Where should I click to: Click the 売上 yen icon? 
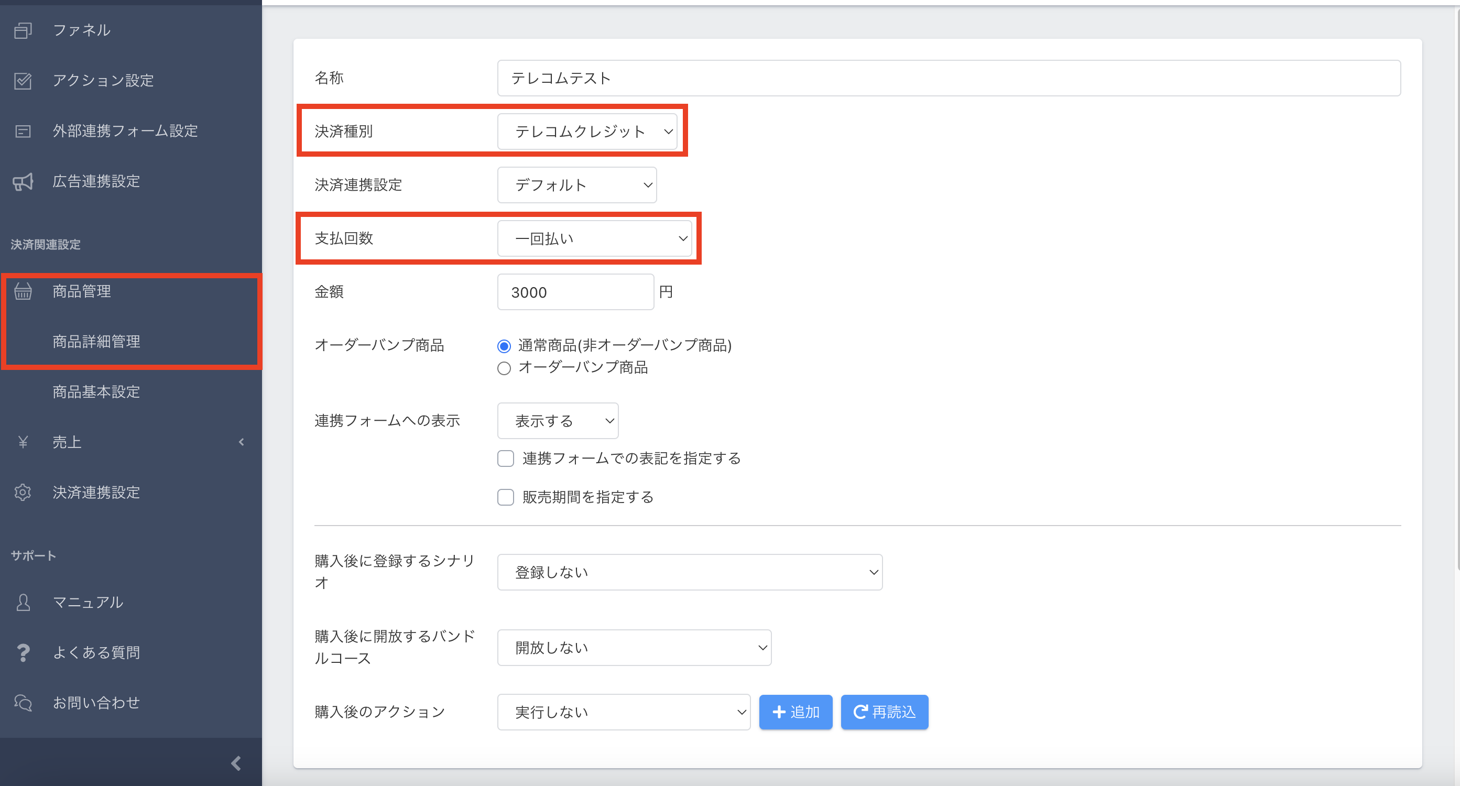23,442
